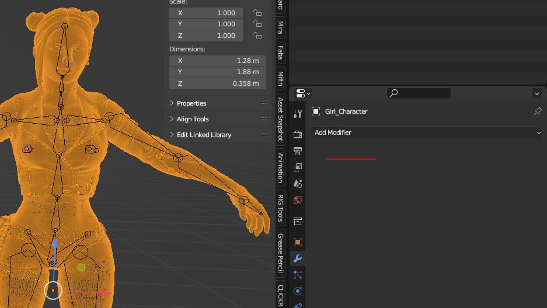
Task: Open the Render properties tab
Action: click(298, 134)
